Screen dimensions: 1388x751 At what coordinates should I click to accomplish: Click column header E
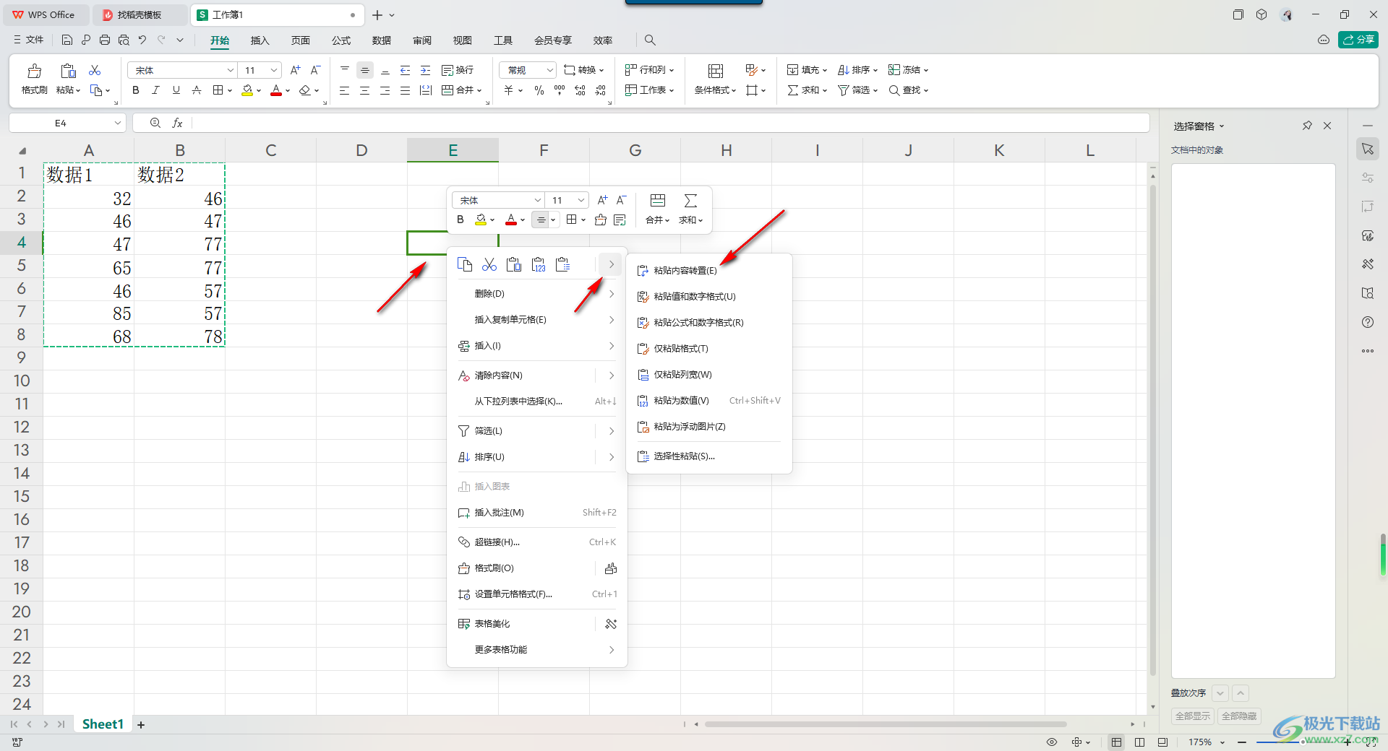453,150
